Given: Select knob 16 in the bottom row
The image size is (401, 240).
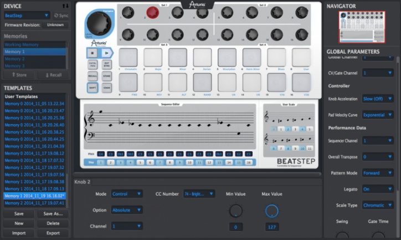Looking at the screenshot, I should point(302,34).
